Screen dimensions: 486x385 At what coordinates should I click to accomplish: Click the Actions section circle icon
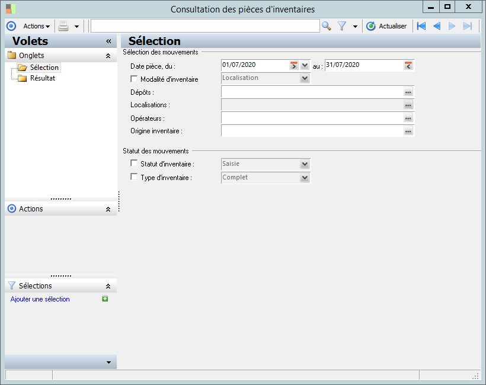coord(11,208)
